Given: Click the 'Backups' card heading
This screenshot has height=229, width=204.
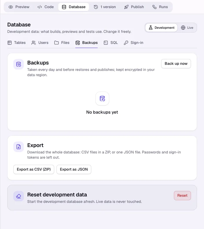Looking at the screenshot, I should 38,63.
